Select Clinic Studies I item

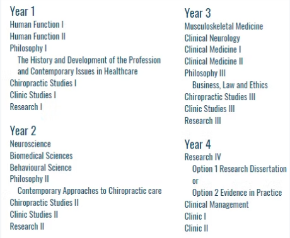pyautogui.click(x=33, y=95)
